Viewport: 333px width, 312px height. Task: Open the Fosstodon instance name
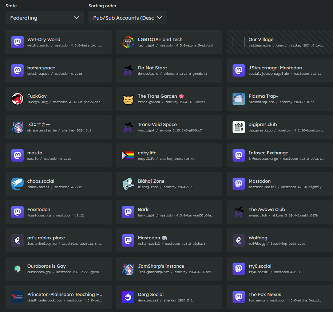pos(39,210)
